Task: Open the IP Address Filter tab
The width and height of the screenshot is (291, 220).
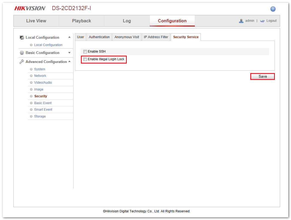Action: [x=156, y=37]
